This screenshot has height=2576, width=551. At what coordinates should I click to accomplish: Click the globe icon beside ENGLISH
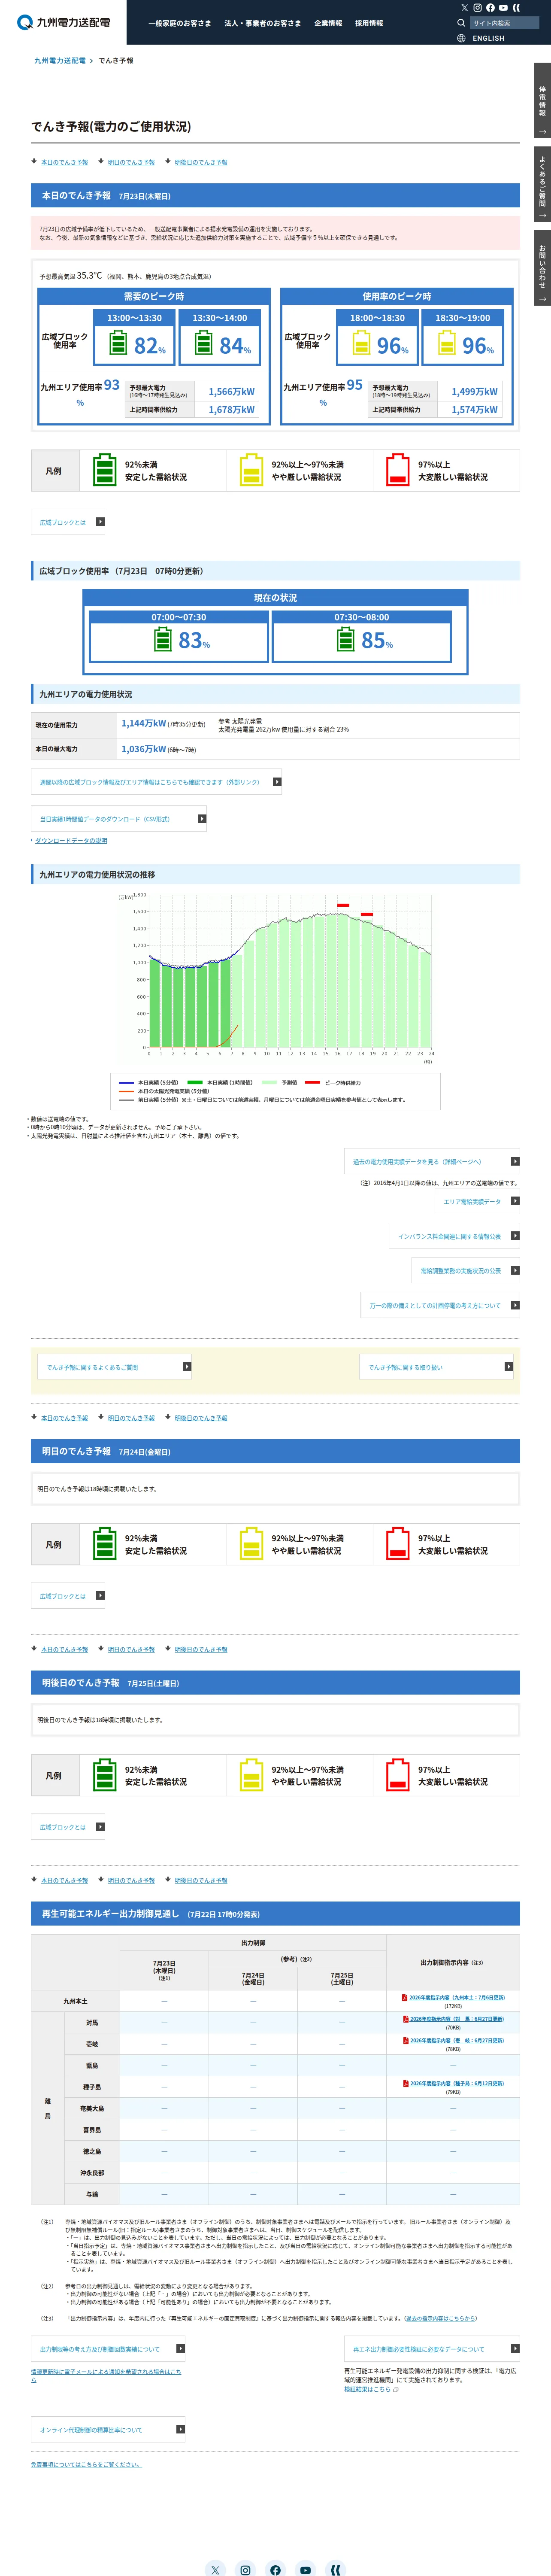pyautogui.click(x=461, y=38)
